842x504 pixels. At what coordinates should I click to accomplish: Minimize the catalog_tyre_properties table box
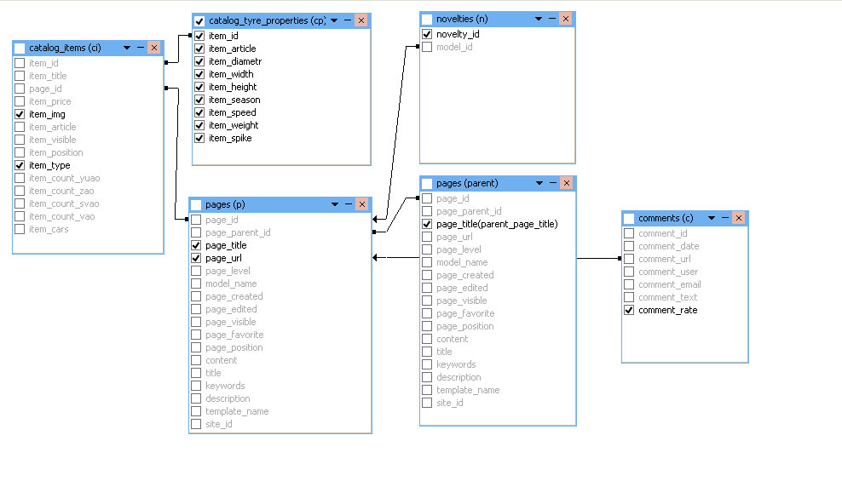point(348,20)
